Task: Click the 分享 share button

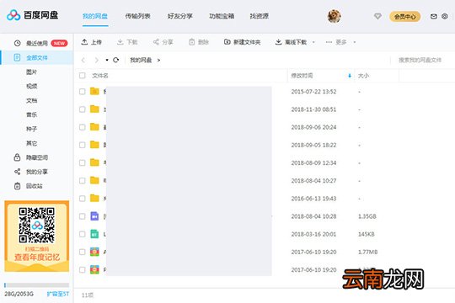Action: pyautogui.click(x=163, y=42)
